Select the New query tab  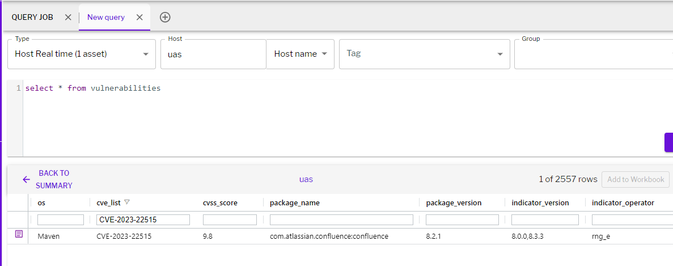(106, 17)
